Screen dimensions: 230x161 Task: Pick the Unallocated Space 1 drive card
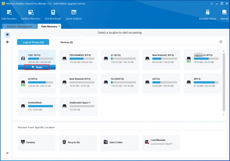click(78, 107)
